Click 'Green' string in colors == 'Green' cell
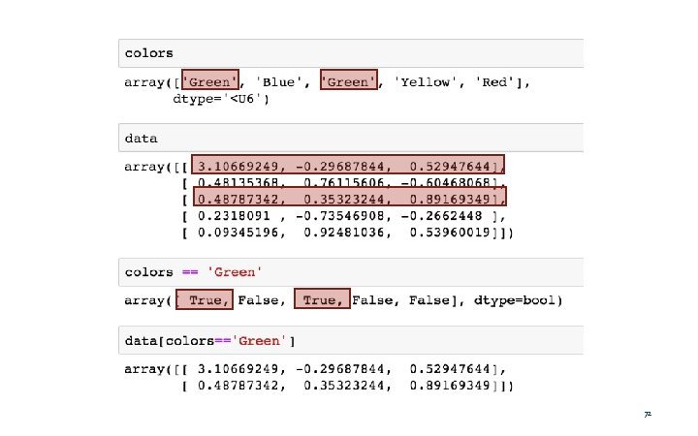Viewport: 698px width, 436px height. point(235,272)
